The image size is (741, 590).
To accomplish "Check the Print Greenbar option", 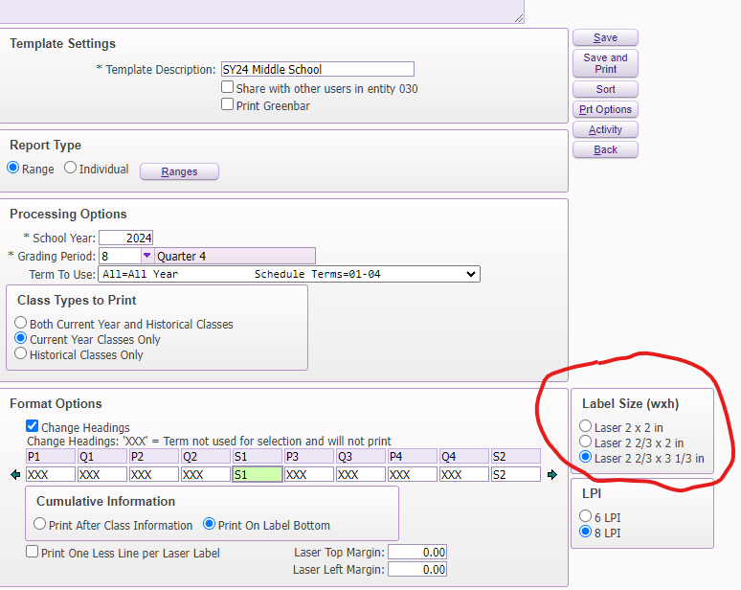I will click(228, 104).
